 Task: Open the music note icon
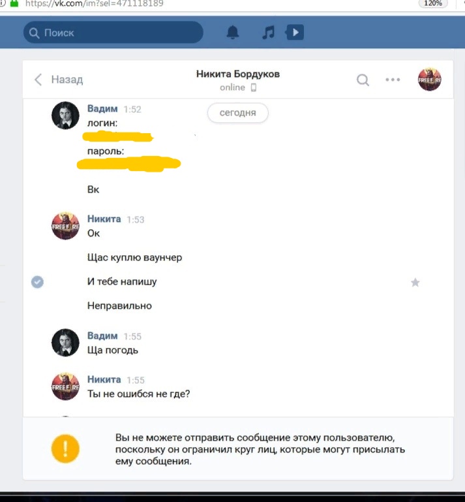[x=268, y=33]
